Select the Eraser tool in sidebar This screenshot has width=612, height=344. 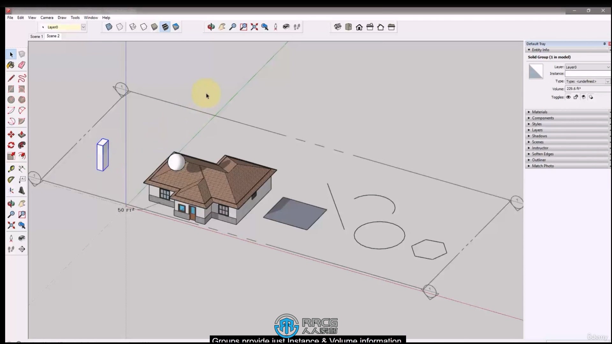(x=22, y=66)
